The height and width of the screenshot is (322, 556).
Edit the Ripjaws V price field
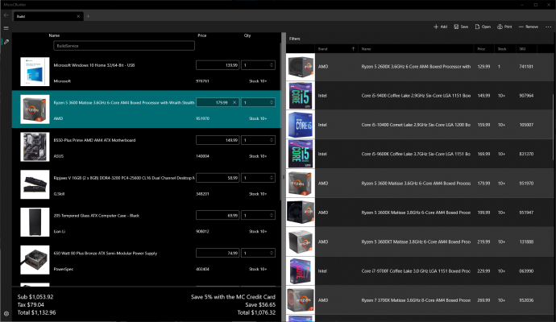click(x=218, y=178)
